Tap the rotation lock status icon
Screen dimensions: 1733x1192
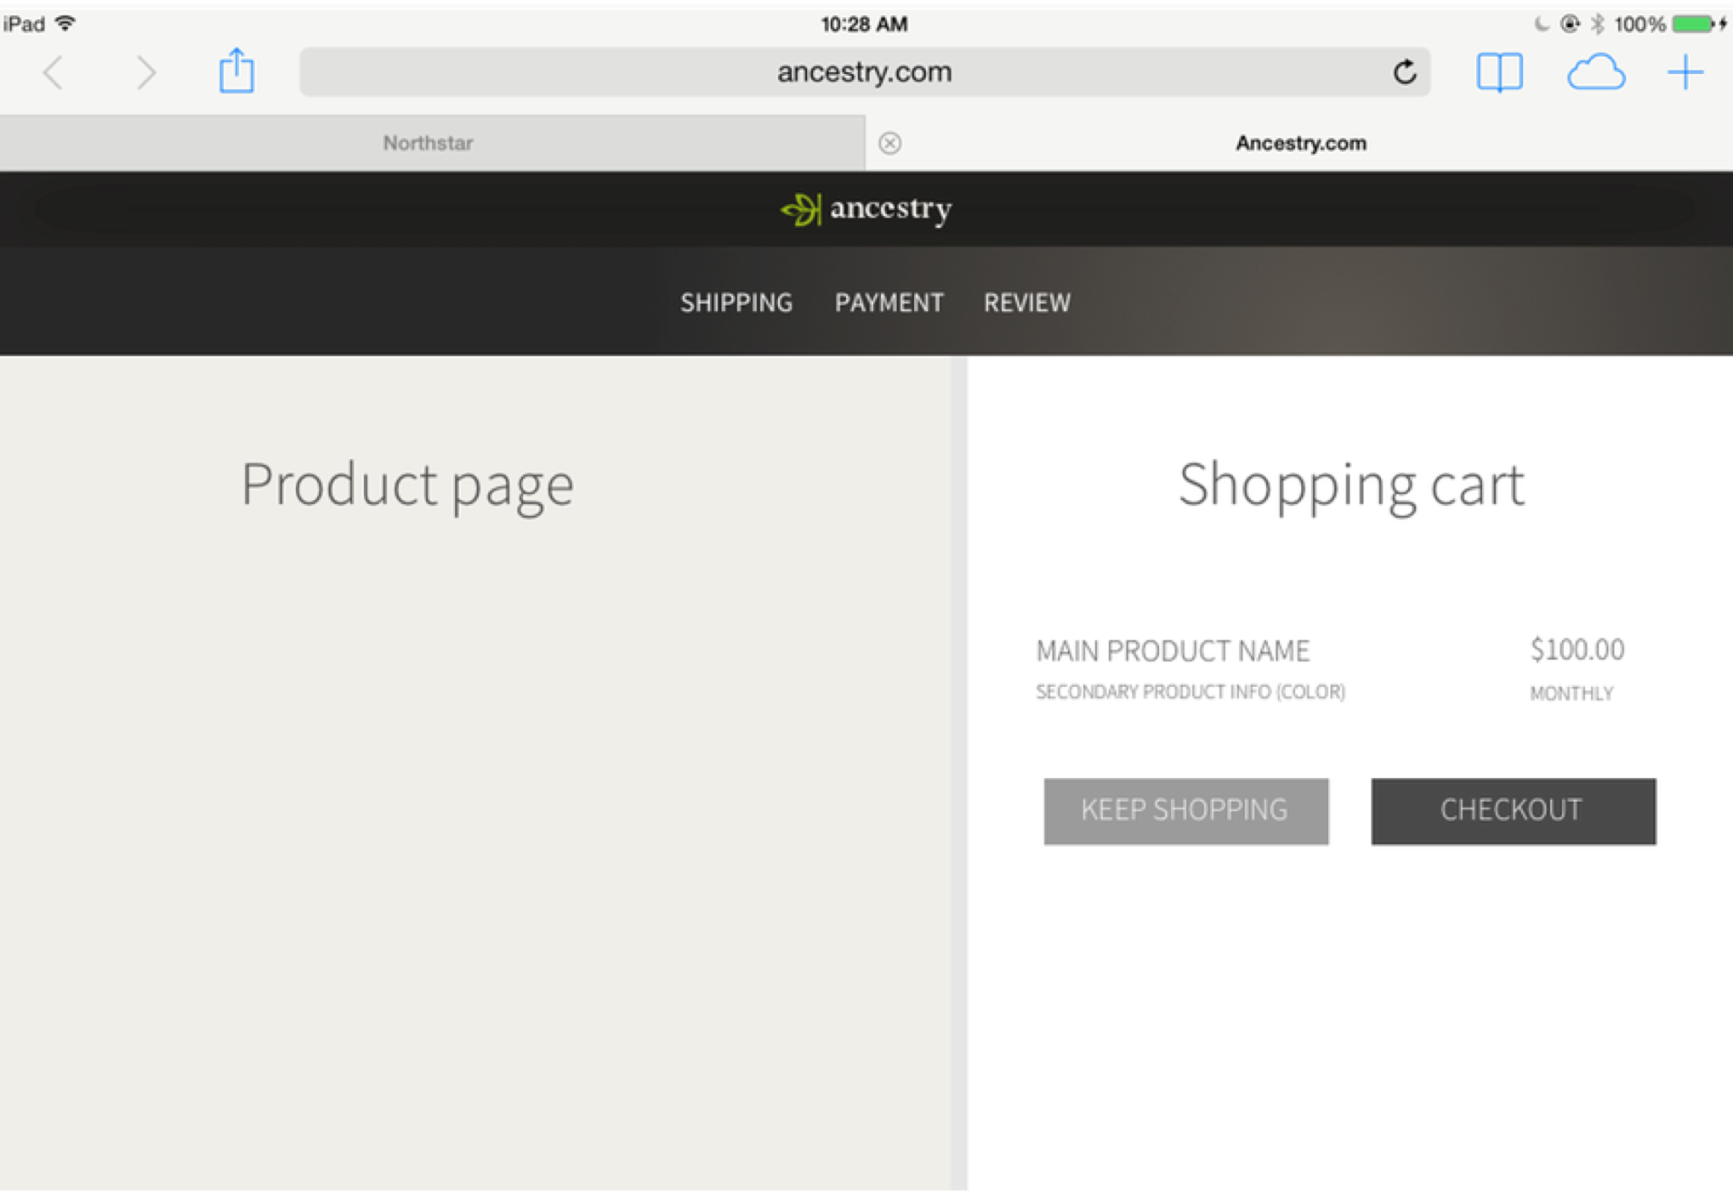(1570, 24)
